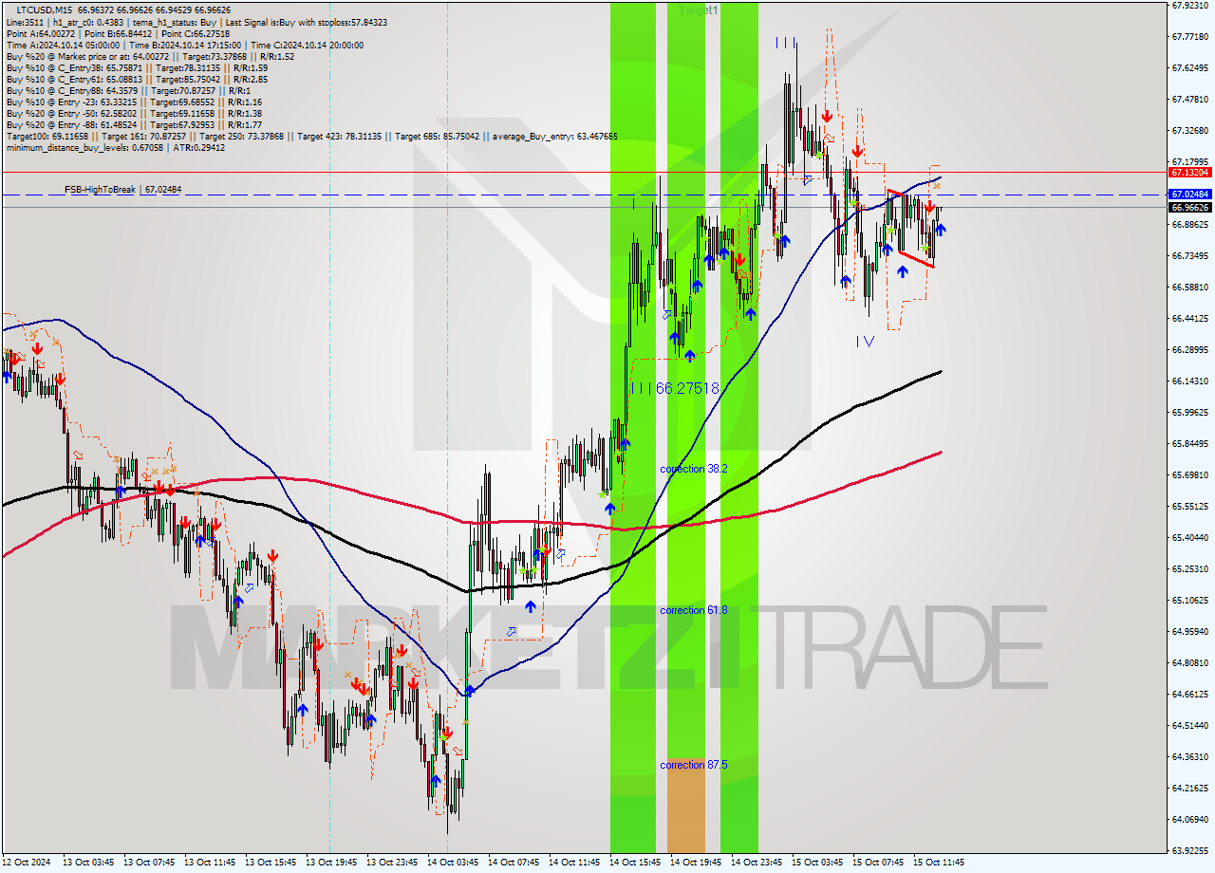Click the black 66.96626 current price tag

tap(1190, 207)
